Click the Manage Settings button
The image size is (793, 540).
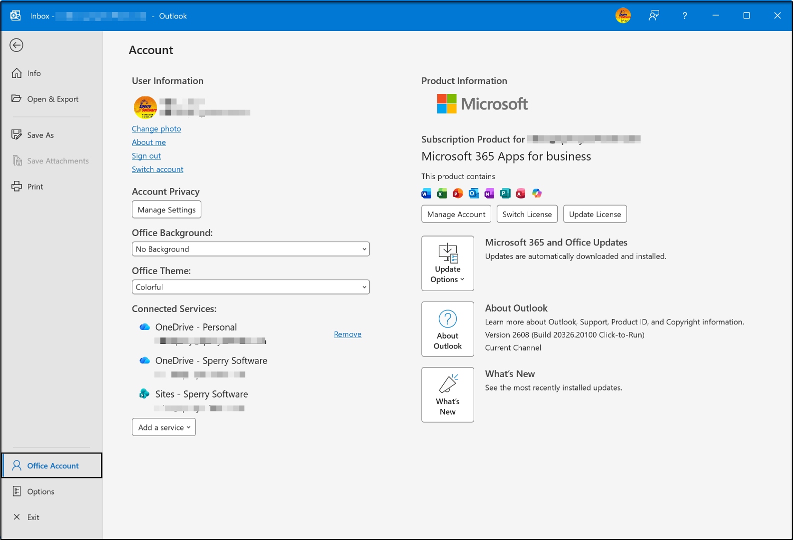coord(166,209)
